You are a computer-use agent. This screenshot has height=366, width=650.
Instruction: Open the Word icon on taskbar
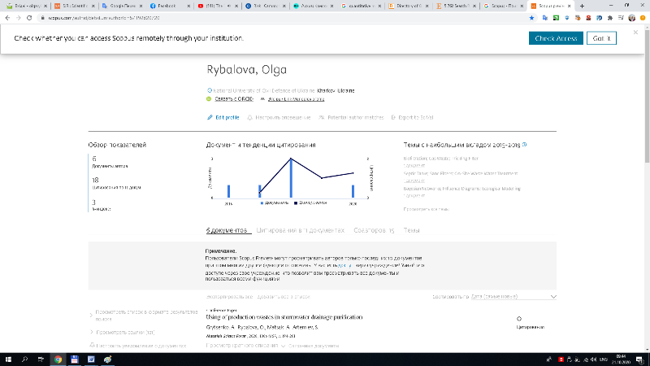(91, 359)
